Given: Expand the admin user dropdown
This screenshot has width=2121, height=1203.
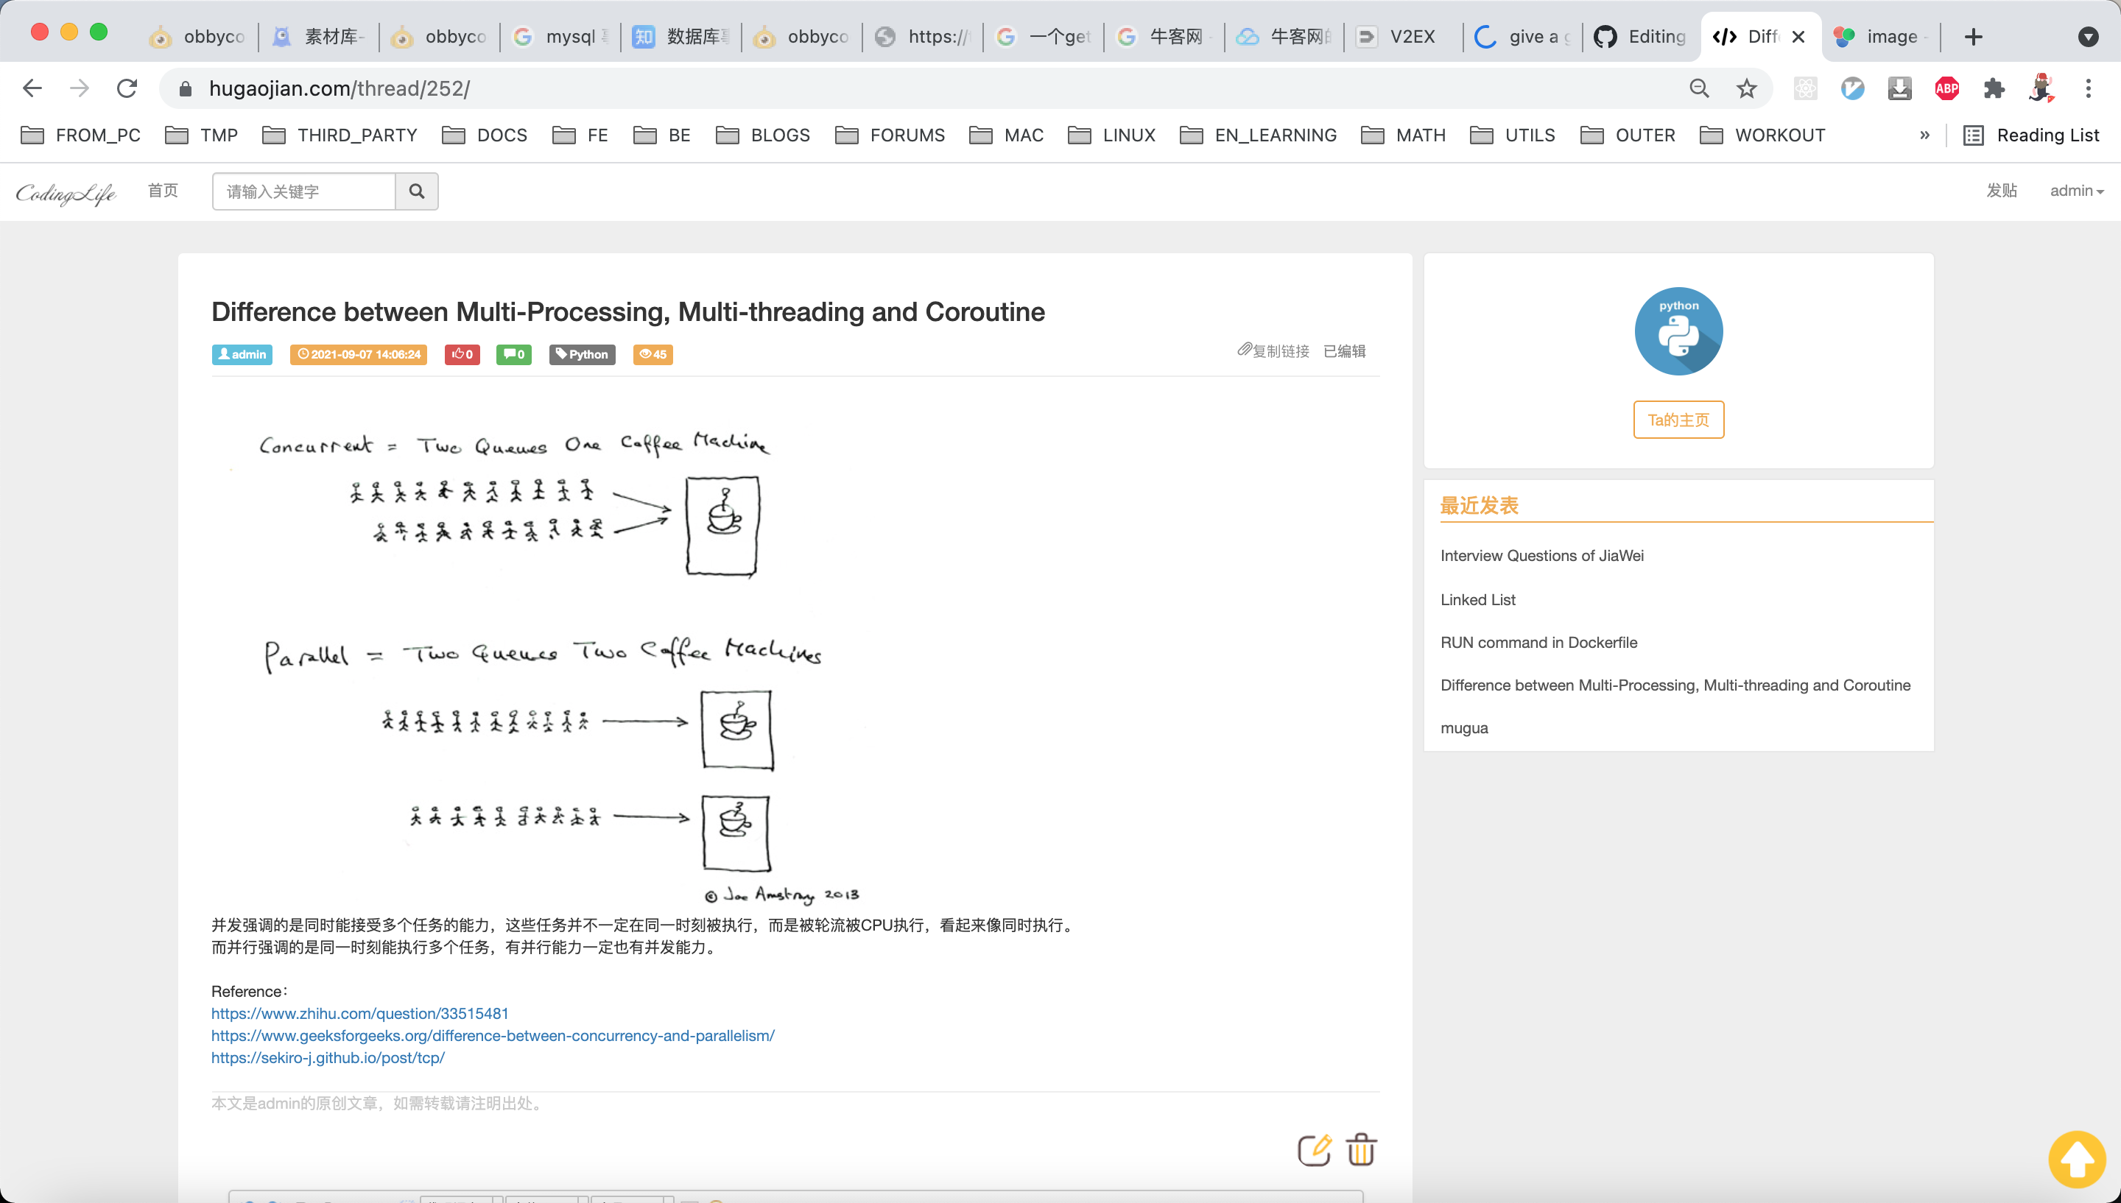Looking at the screenshot, I should coord(2075,191).
